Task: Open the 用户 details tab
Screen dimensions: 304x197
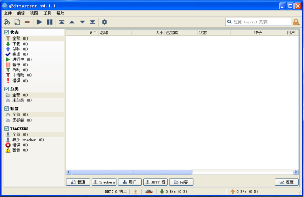Action: (130, 182)
